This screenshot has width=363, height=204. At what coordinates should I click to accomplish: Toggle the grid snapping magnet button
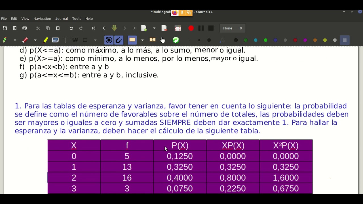point(119,40)
